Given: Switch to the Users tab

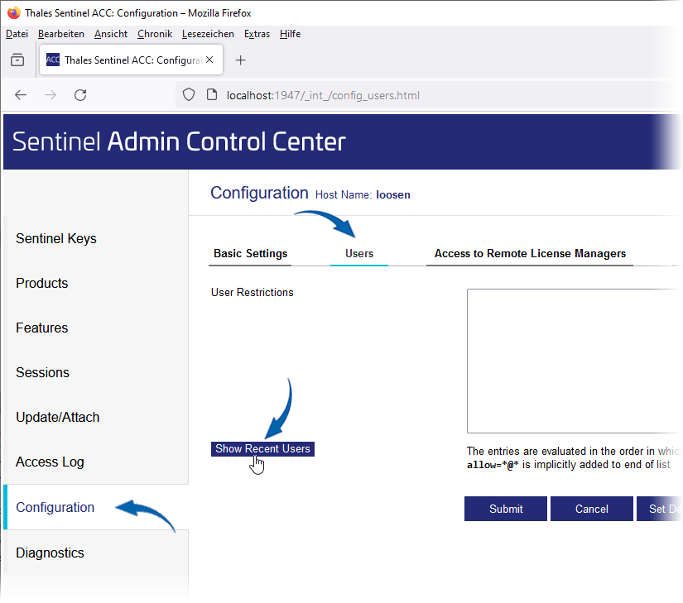Looking at the screenshot, I should click(359, 254).
